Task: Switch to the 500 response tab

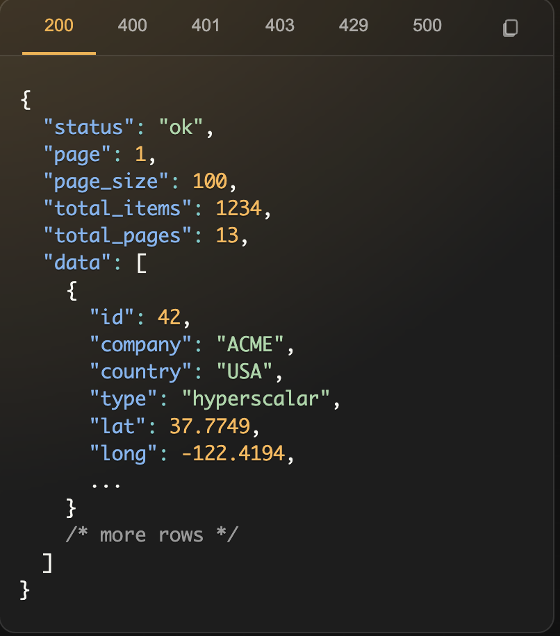Action: (427, 26)
